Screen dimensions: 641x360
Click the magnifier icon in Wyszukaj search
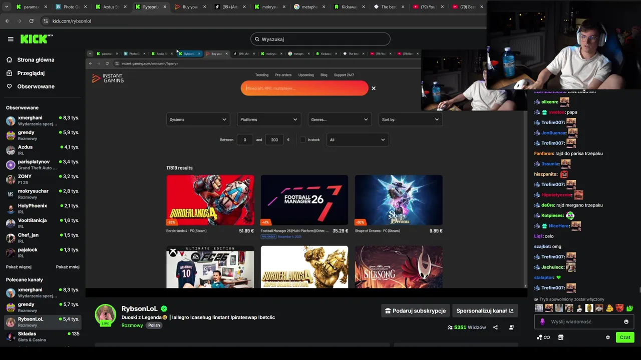pos(257,39)
